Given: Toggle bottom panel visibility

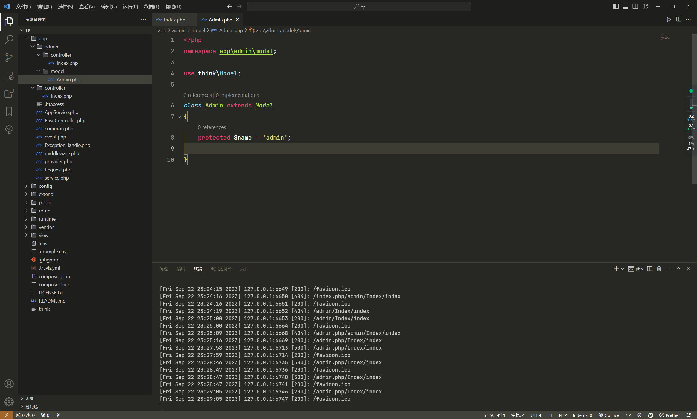Looking at the screenshot, I should (x=625, y=7).
